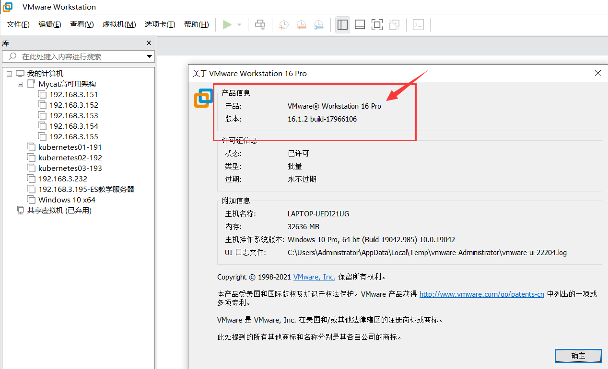Close the About VMware Workstation dialog
Viewport: 608px width, 369px height.
tap(597, 73)
